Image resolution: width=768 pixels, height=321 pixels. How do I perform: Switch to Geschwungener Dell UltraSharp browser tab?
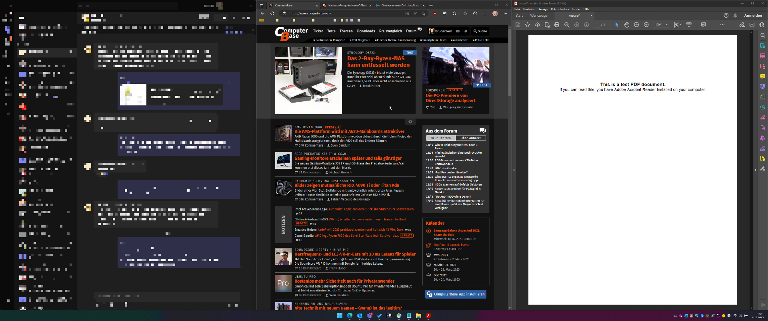[x=400, y=6]
